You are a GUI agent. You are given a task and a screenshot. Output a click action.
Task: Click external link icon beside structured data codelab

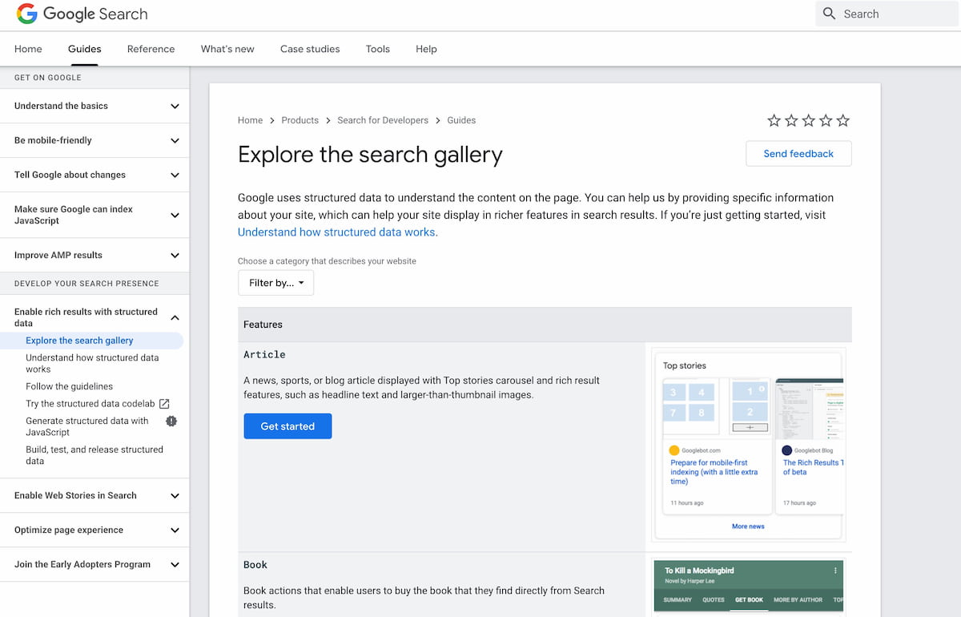tap(165, 403)
